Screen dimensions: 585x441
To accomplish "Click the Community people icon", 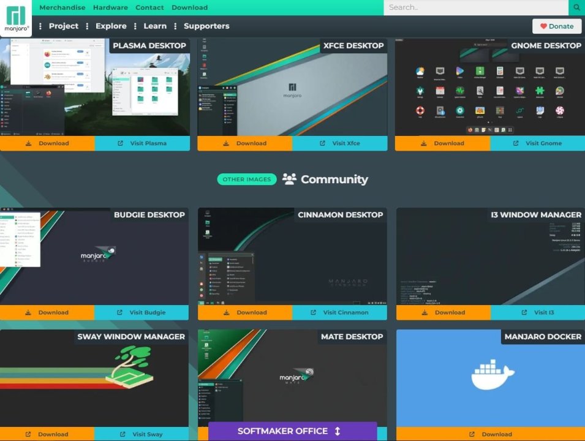I will pyautogui.click(x=289, y=179).
